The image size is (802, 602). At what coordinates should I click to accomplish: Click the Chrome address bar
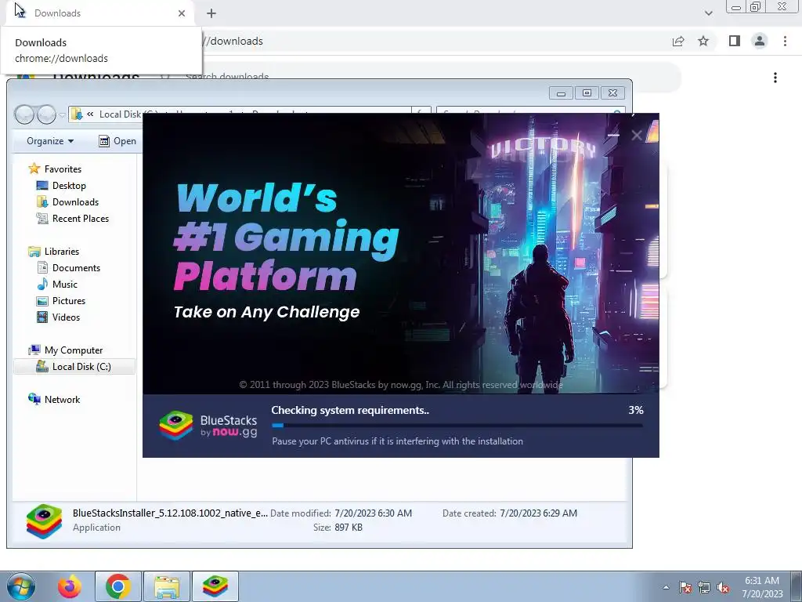click(435, 41)
